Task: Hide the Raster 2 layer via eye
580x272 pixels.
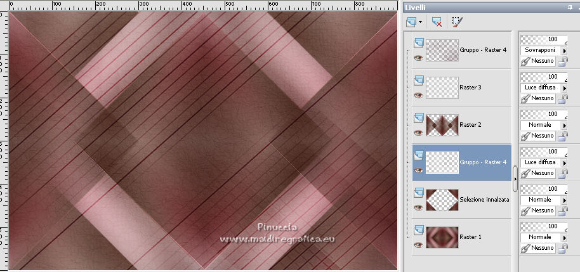Action: click(x=418, y=133)
